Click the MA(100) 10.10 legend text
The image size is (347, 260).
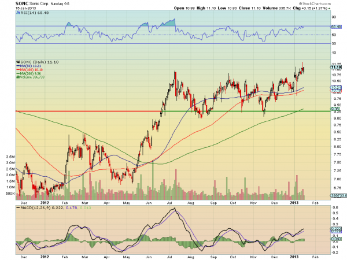click(31, 70)
